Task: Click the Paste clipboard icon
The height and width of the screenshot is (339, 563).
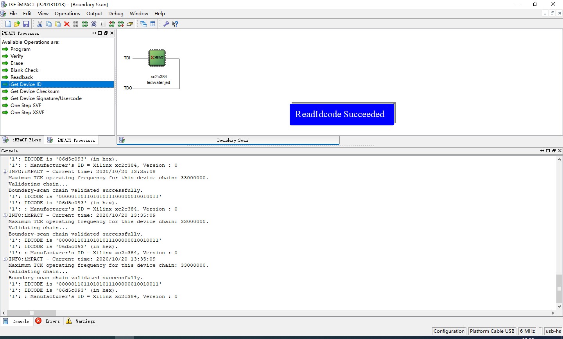Action: click(58, 24)
